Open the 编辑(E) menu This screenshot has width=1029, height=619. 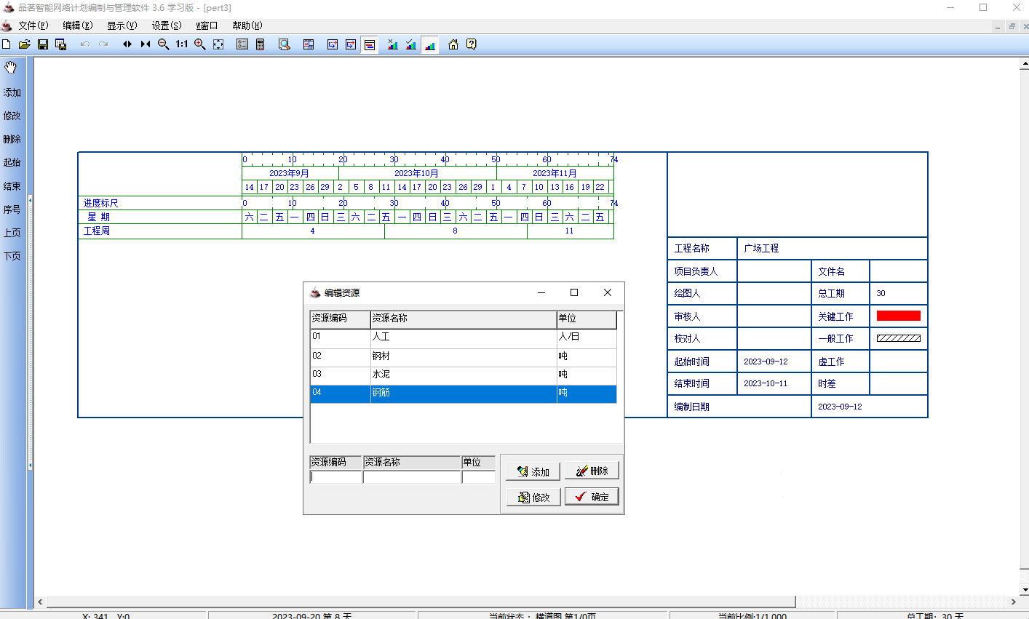coord(77,25)
